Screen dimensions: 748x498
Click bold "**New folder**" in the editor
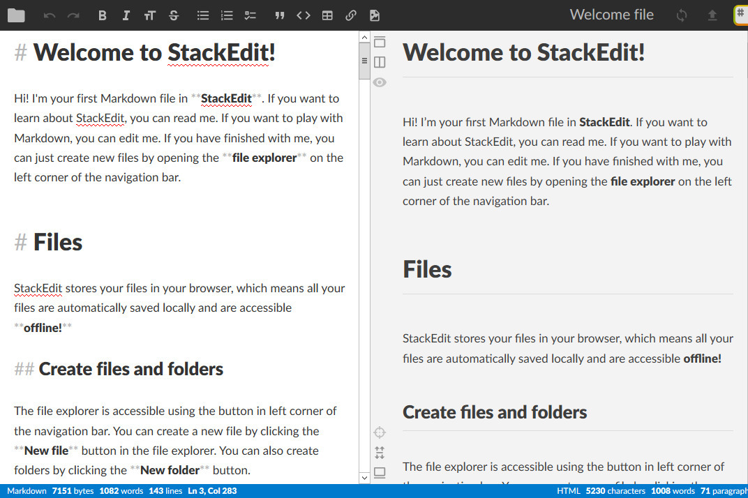[170, 470]
